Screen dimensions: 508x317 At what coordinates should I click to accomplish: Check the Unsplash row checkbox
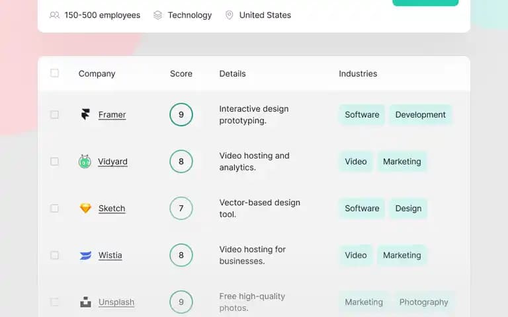pyautogui.click(x=54, y=302)
